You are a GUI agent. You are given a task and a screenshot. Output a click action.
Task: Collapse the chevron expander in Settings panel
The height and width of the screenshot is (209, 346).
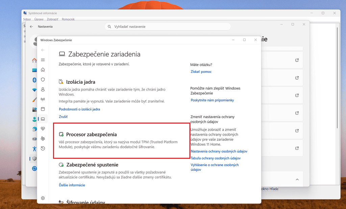pyautogui.click(x=297, y=179)
